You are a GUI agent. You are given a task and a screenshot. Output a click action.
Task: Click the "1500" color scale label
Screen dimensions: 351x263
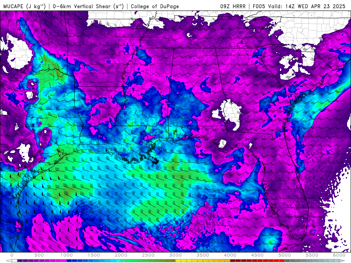point(94,255)
